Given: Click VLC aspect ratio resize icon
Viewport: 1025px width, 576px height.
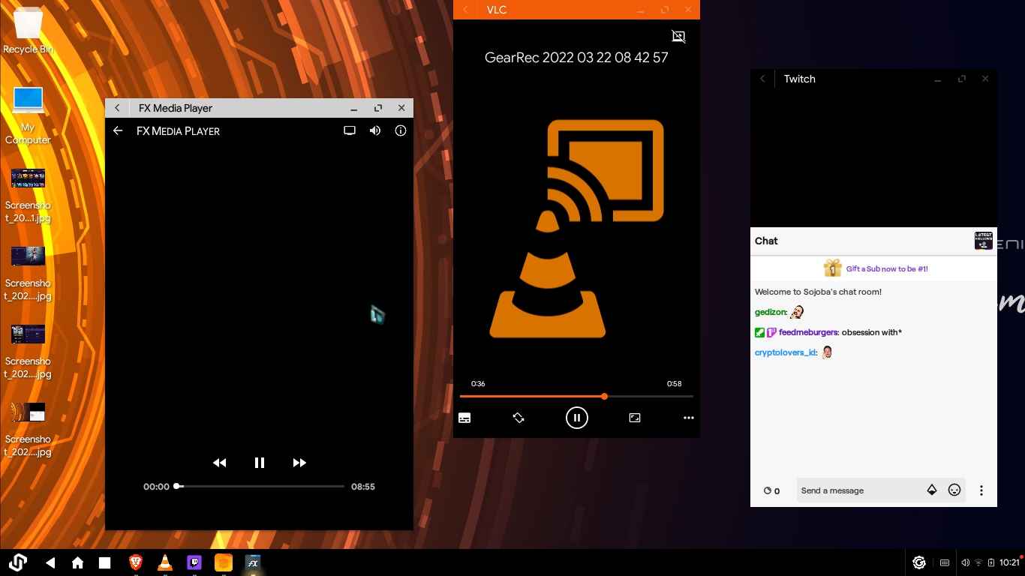Looking at the screenshot, I should click(x=635, y=418).
